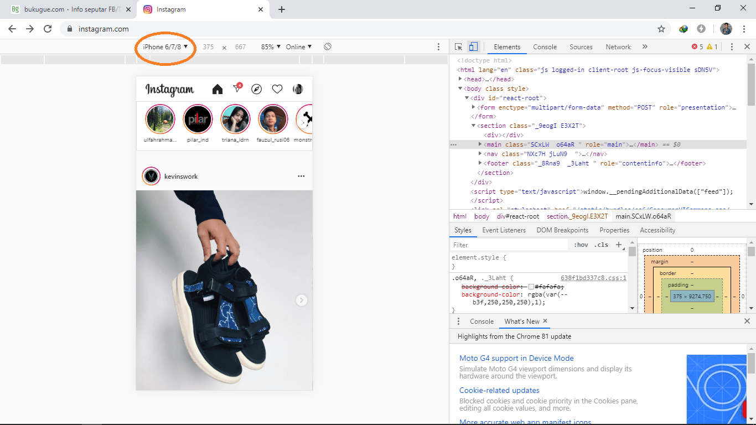Screen dimensions: 756x425
Task: Select the Elements tab
Action: click(507, 47)
